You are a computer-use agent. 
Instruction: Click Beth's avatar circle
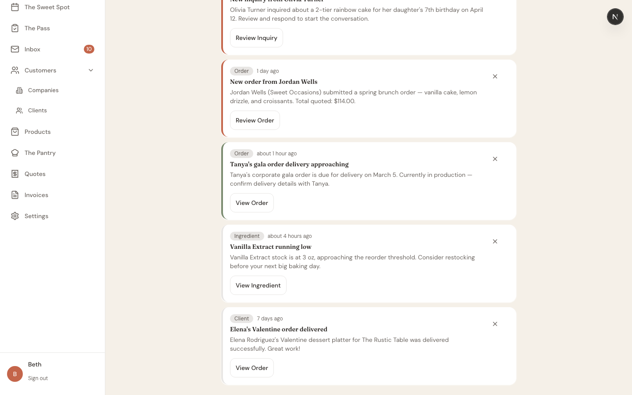point(15,374)
